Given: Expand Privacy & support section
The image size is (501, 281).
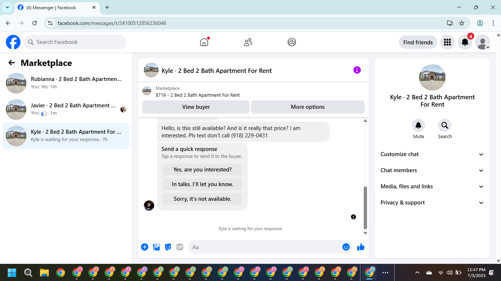Looking at the screenshot, I should click(432, 203).
